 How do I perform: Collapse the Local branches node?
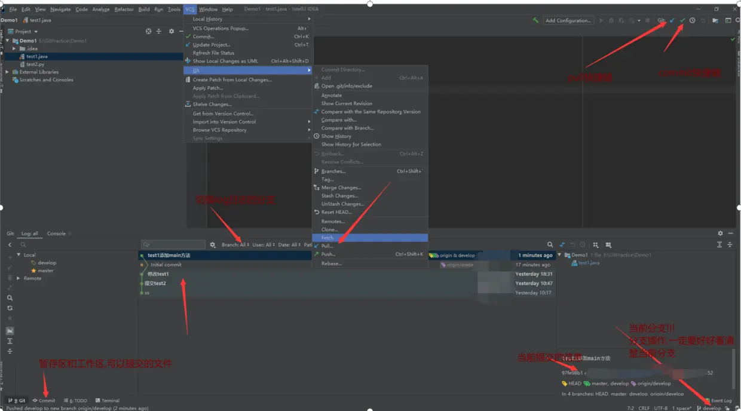click(x=19, y=255)
